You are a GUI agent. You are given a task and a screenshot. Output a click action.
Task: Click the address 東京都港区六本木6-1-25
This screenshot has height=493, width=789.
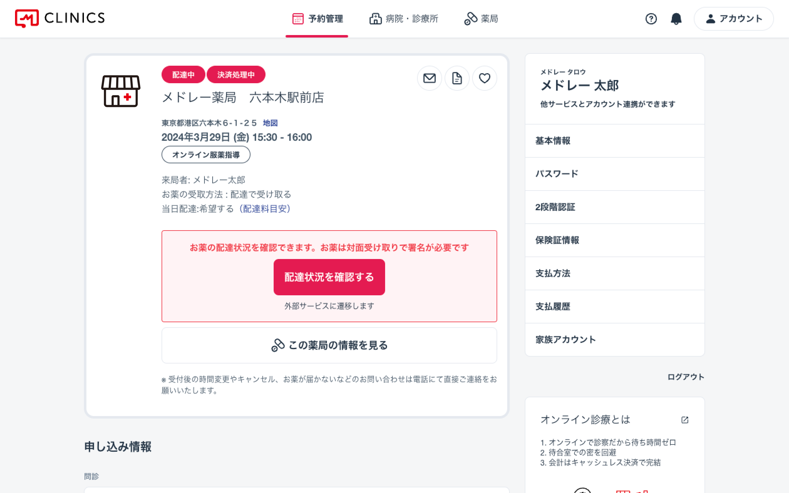[209, 123]
